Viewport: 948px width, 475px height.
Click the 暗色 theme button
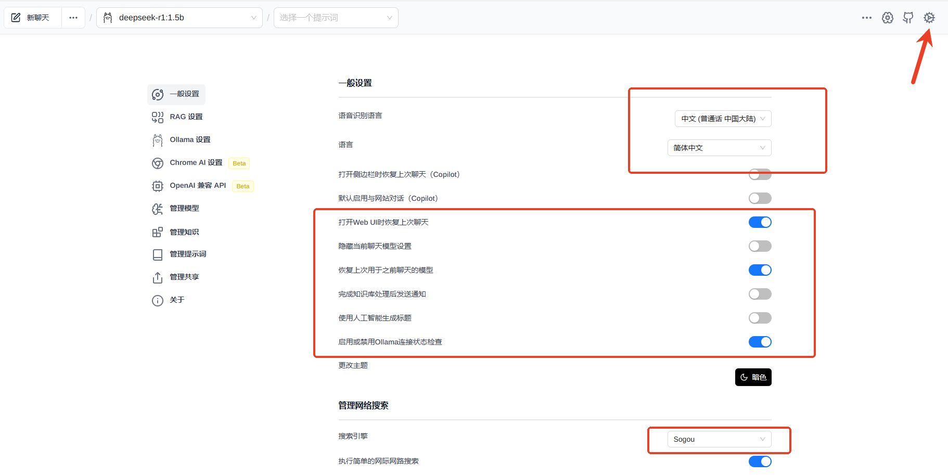[x=753, y=377]
